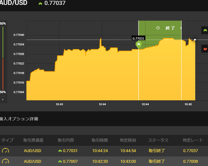Click the 0.77037 current rate in header
Viewport: 208px width, 166px height.
click(x=55, y=3)
